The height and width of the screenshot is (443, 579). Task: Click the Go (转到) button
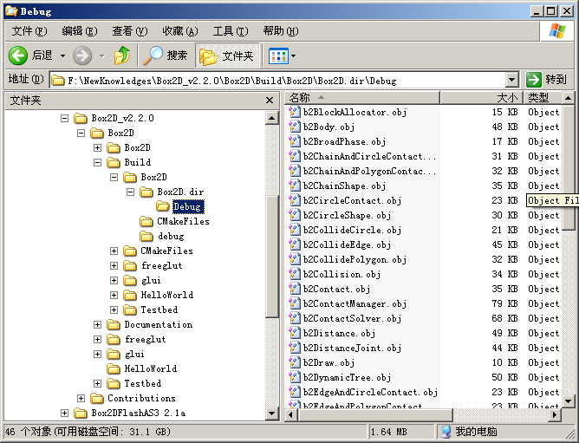(547, 80)
